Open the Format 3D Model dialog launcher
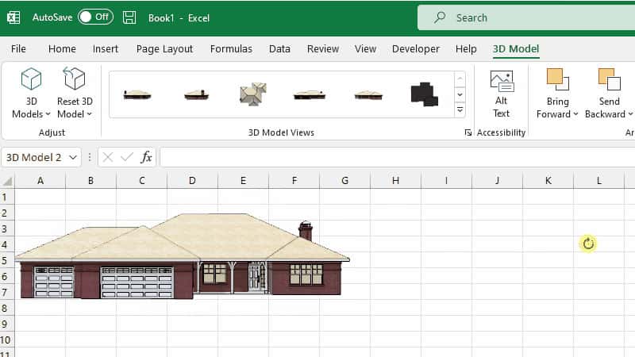 [468, 132]
